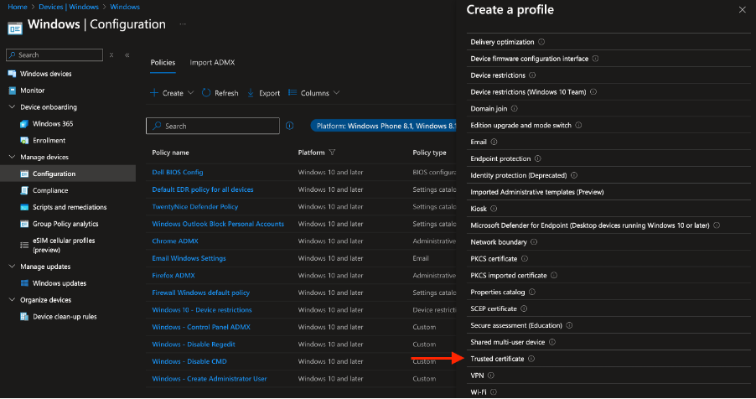Show info icon for Kiosk

pyautogui.click(x=494, y=209)
